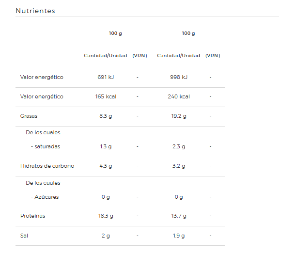Select the Azúcares row label

point(46,197)
